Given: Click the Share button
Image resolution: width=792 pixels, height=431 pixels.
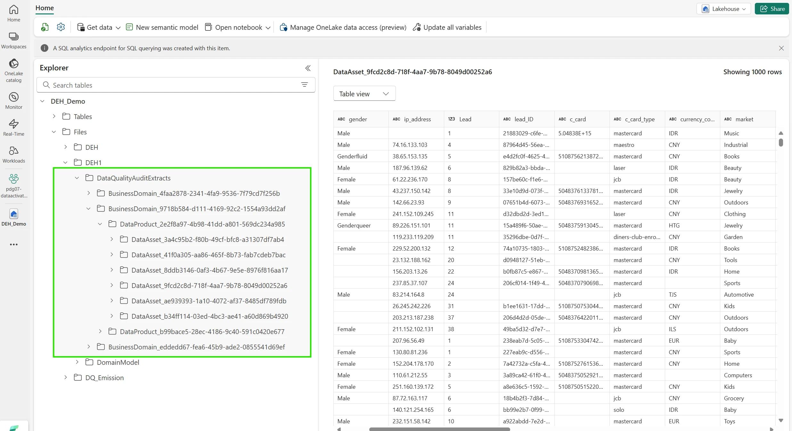Looking at the screenshot, I should point(772,9).
